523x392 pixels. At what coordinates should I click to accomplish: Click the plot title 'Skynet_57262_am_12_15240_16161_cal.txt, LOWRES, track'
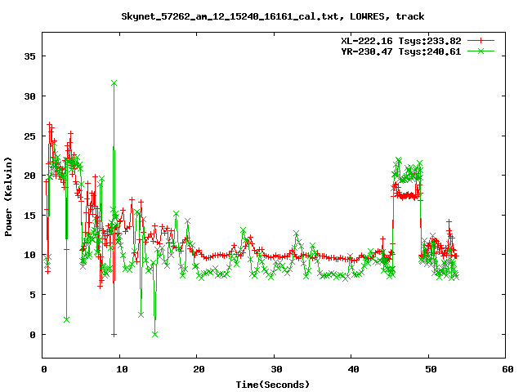click(272, 16)
